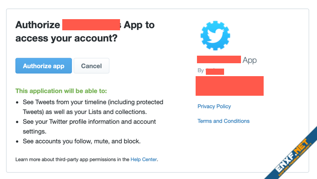317x179 pixels.
Task: Click the "By" developer label
Action: tap(201, 71)
